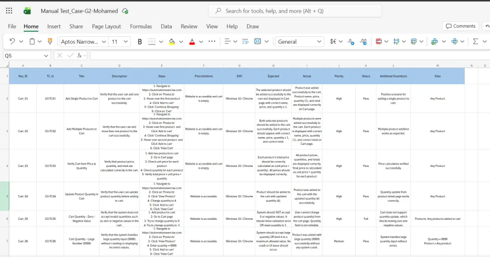The width and height of the screenshot is (490, 257).
Task: Open the Share tab
Action: 76,26
